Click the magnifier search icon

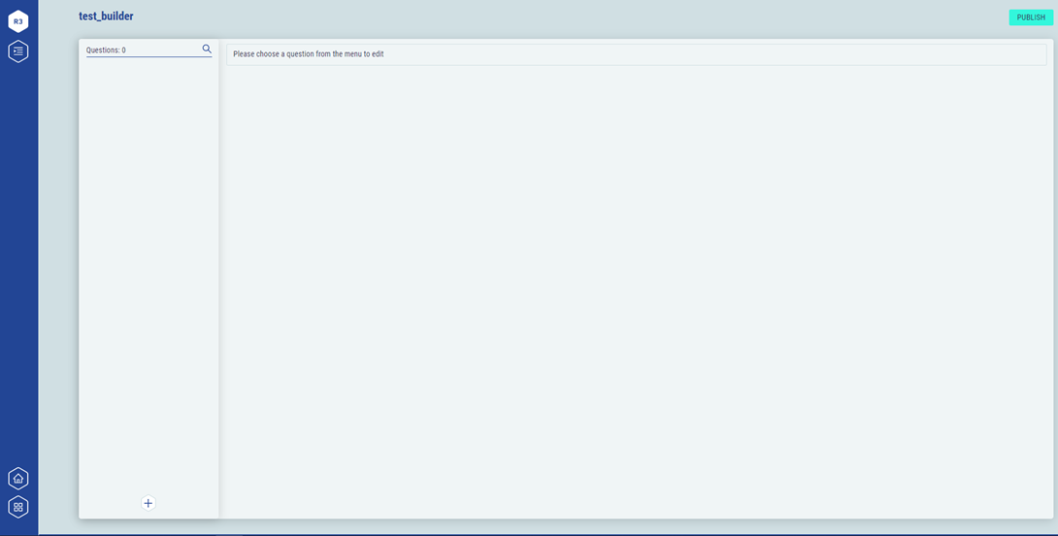coord(207,49)
